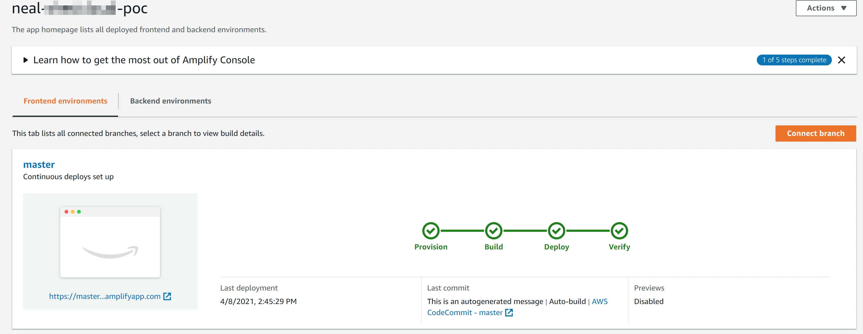The image size is (863, 334).
Task: Select the Frontend environments tab
Action: click(x=65, y=101)
